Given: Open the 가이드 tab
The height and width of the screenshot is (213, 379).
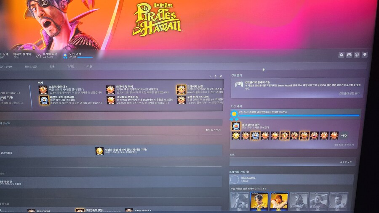Looking at the screenshot, I should [71, 66].
